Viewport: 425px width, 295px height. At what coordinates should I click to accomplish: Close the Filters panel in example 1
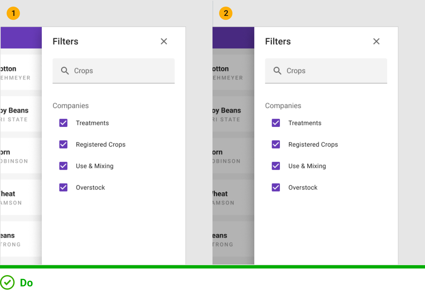[x=164, y=41]
